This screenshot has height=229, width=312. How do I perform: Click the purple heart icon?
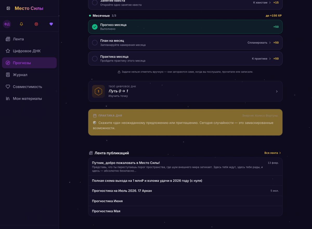[x=51, y=24]
